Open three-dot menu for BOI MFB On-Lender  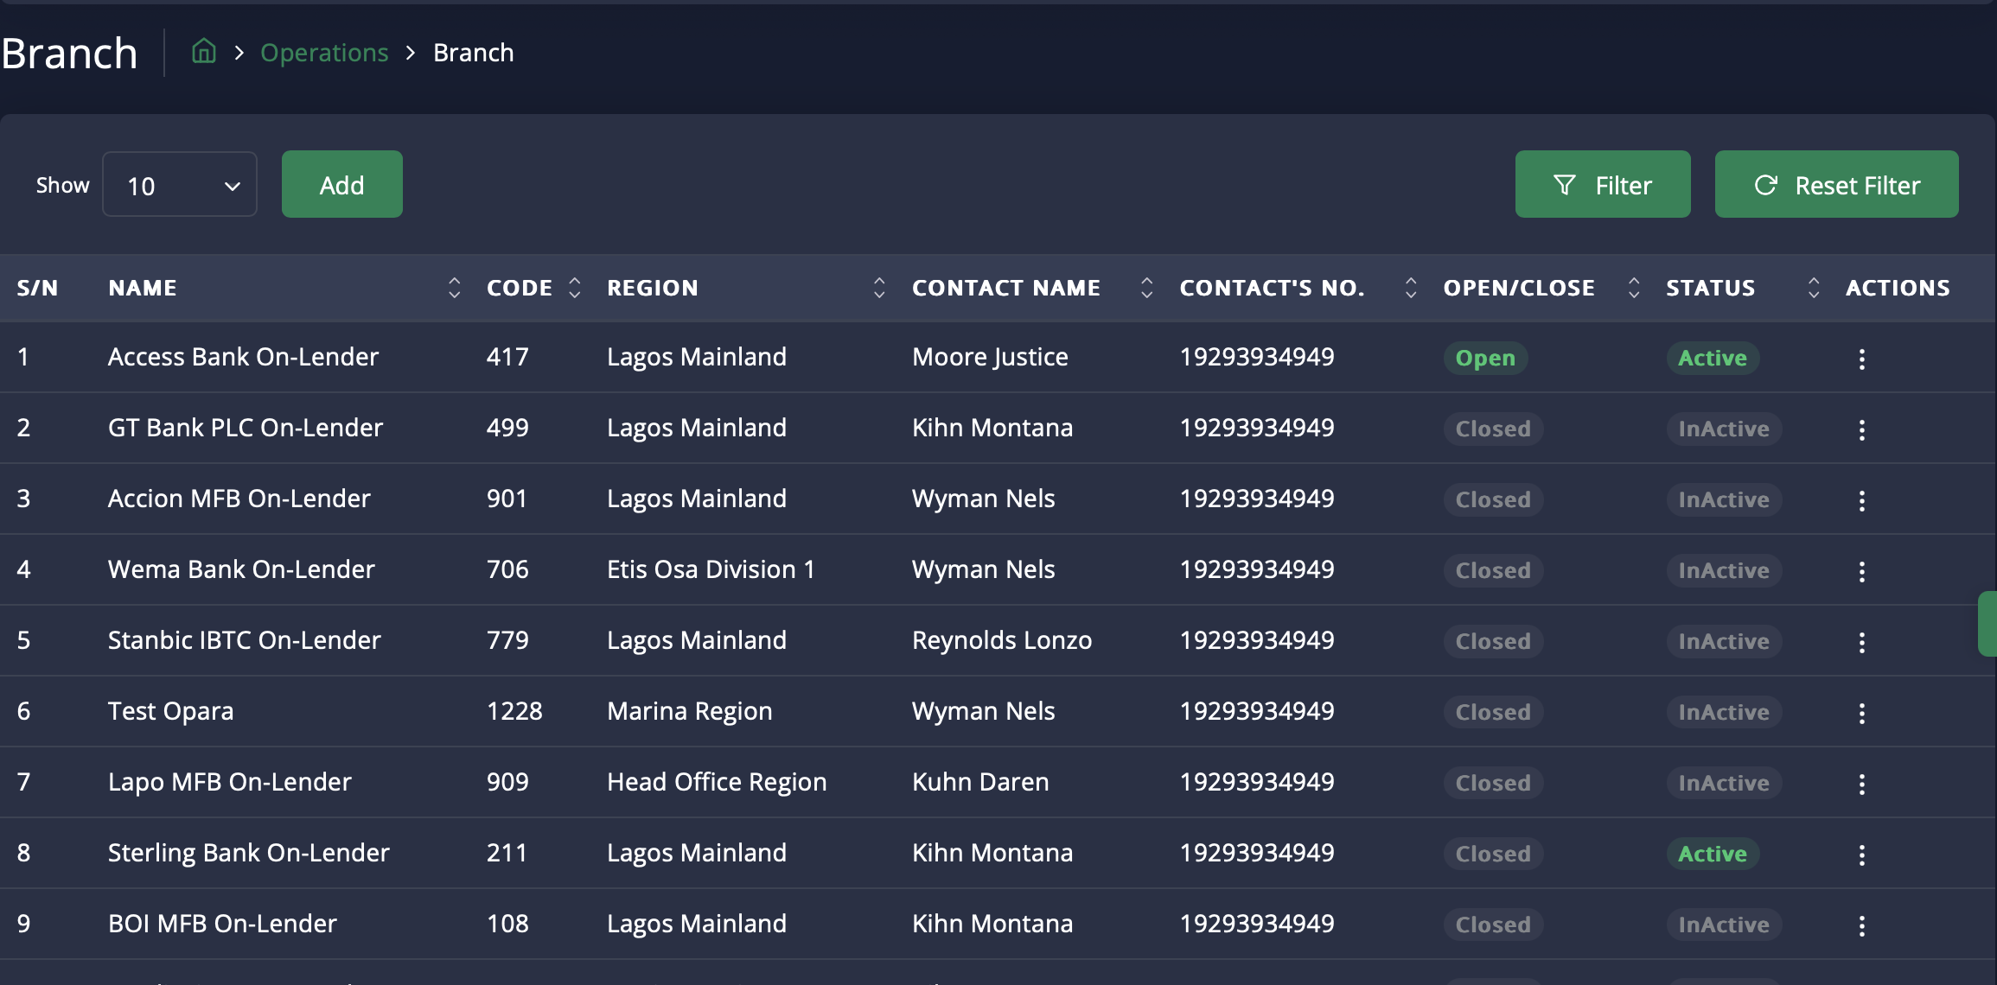(x=1861, y=925)
